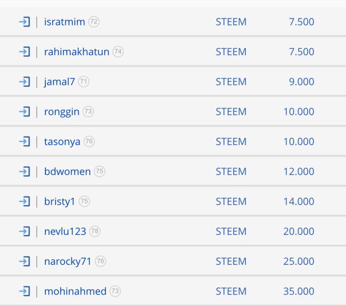The image size is (346, 306).
Task: Click reputation badge 78 beside nevlu123
Action: 95,231
